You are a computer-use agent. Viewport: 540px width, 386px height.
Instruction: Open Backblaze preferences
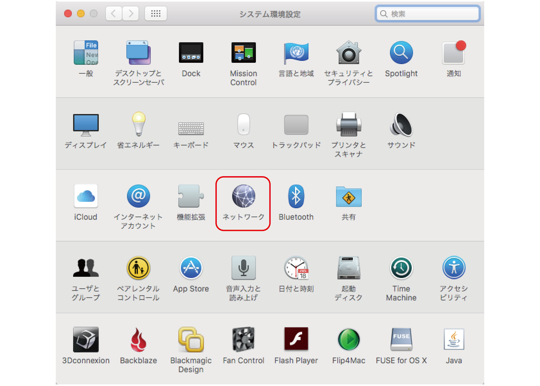[x=138, y=340]
